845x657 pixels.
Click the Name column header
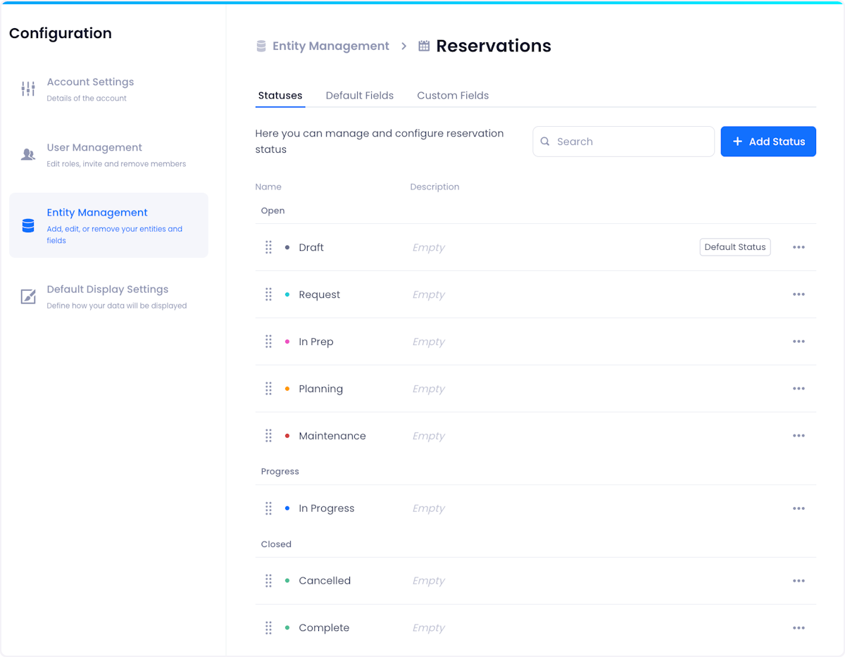[268, 187]
